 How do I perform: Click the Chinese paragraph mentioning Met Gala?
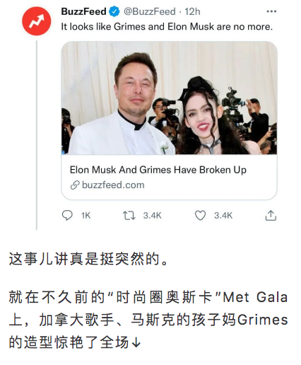click(148, 320)
